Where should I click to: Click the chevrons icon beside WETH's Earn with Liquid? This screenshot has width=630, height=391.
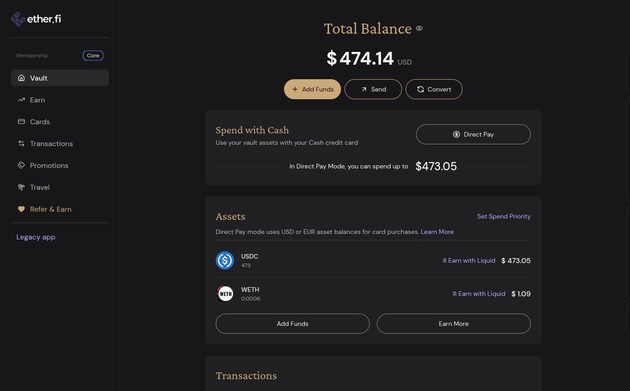pyautogui.click(x=455, y=294)
